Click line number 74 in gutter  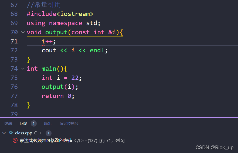click(14, 69)
